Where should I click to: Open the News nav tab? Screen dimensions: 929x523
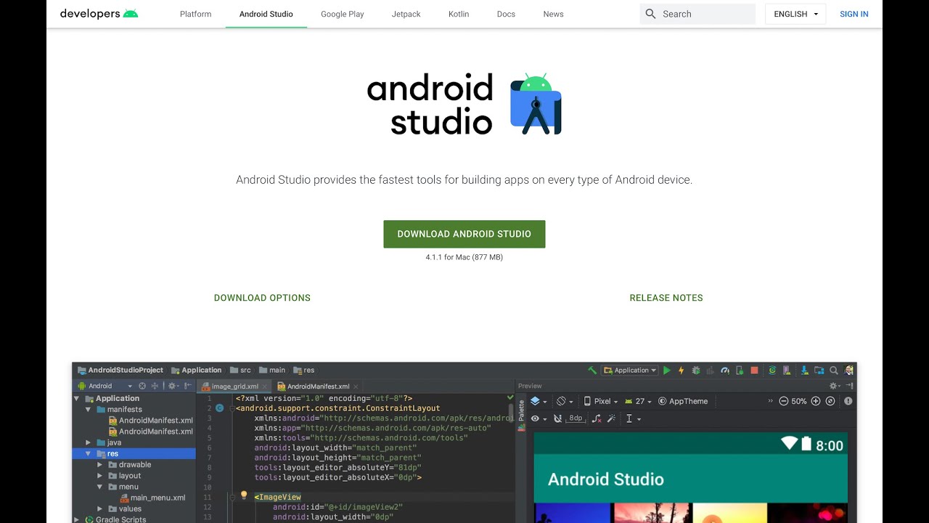[553, 14]
